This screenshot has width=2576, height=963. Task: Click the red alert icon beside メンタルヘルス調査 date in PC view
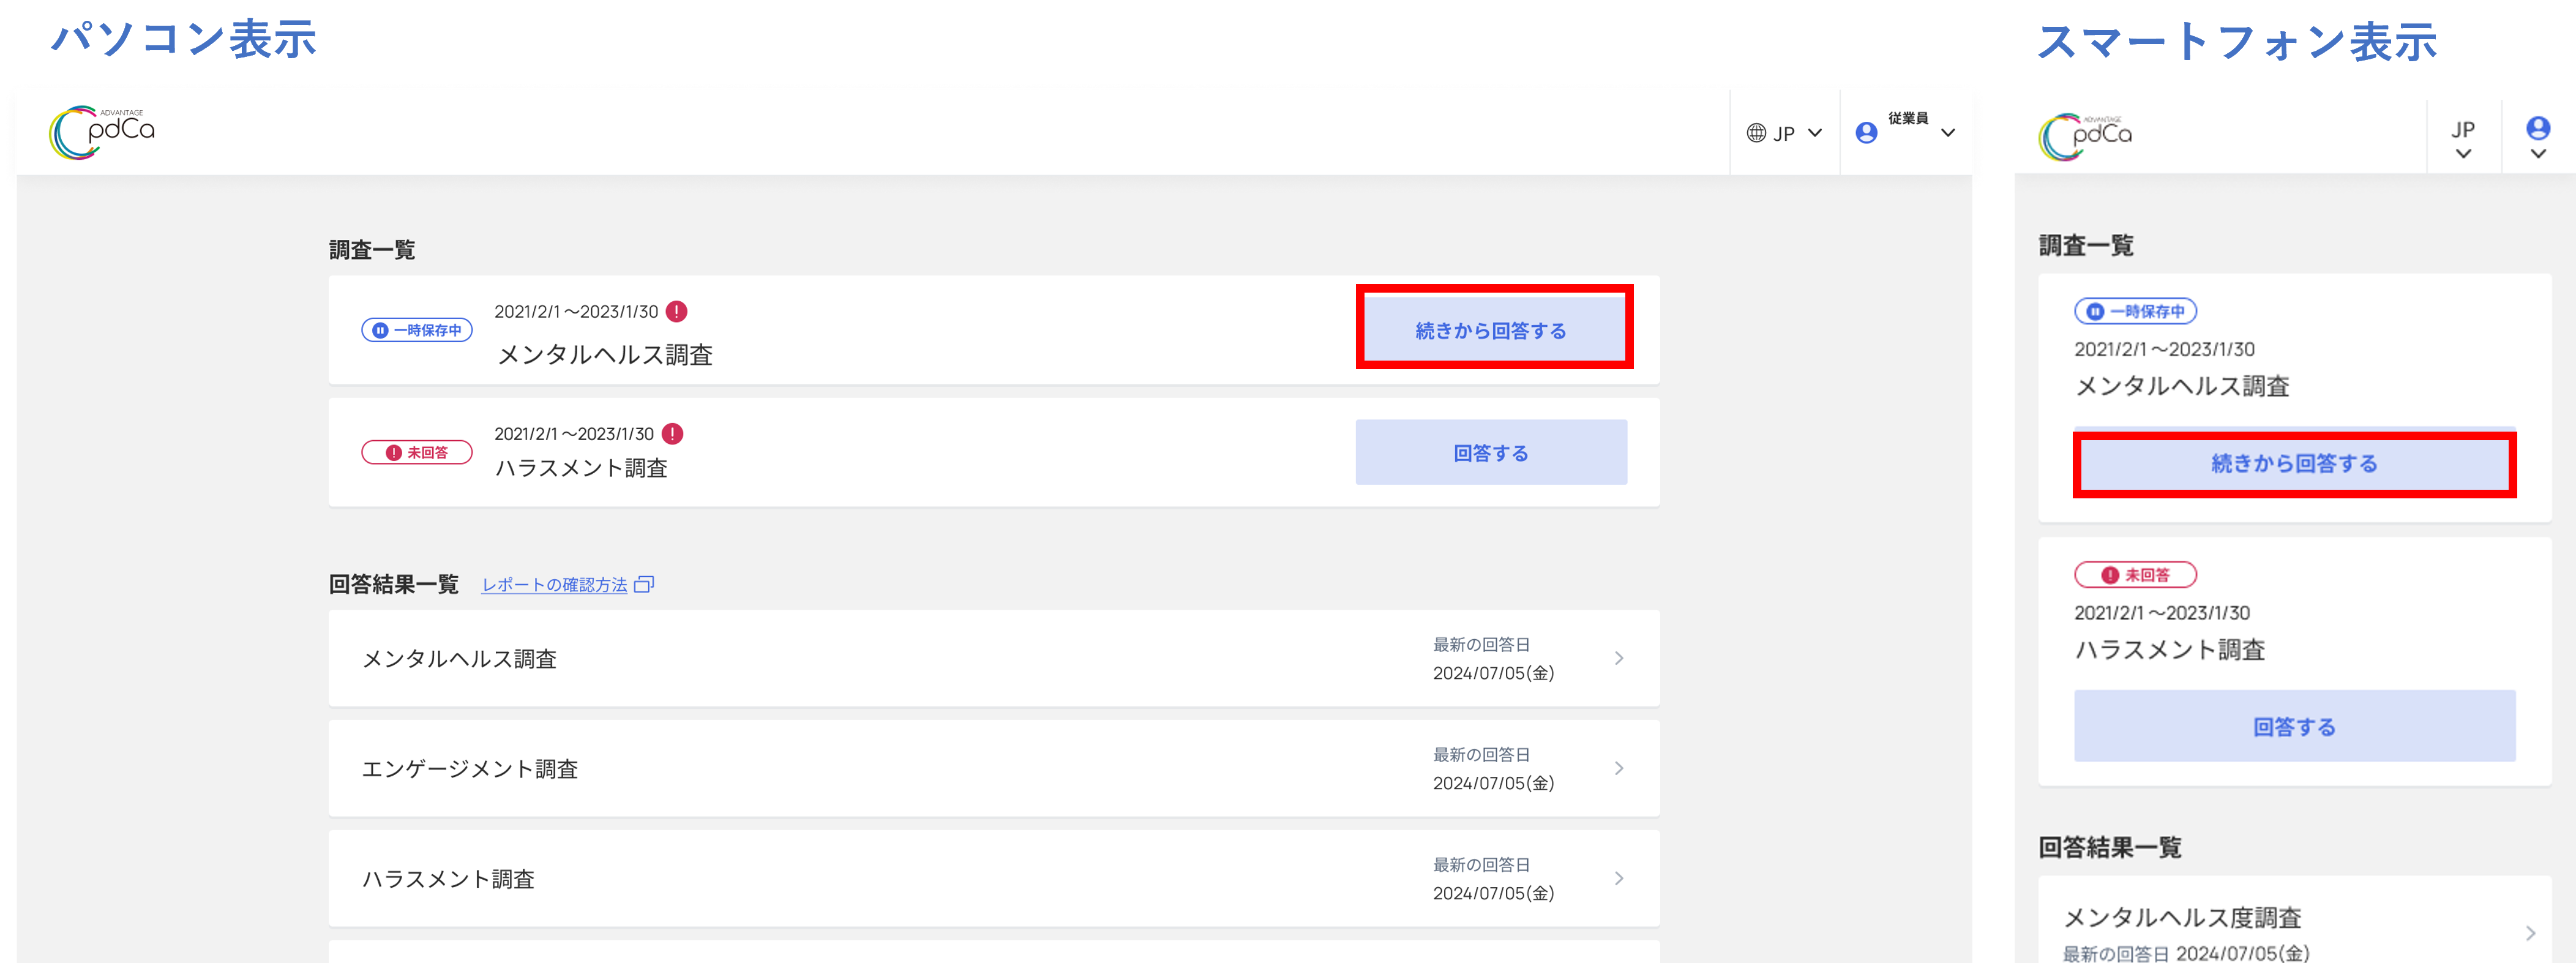(x=677, y=311)
